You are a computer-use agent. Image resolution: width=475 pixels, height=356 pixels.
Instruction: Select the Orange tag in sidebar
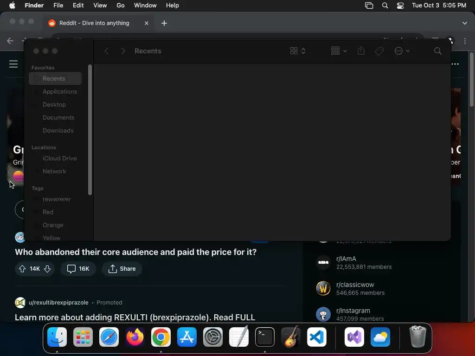(x=55, y=225)
